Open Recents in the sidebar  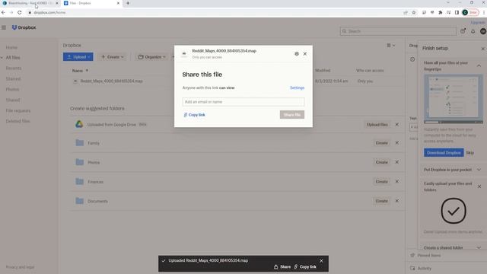[x=14, y=68]
